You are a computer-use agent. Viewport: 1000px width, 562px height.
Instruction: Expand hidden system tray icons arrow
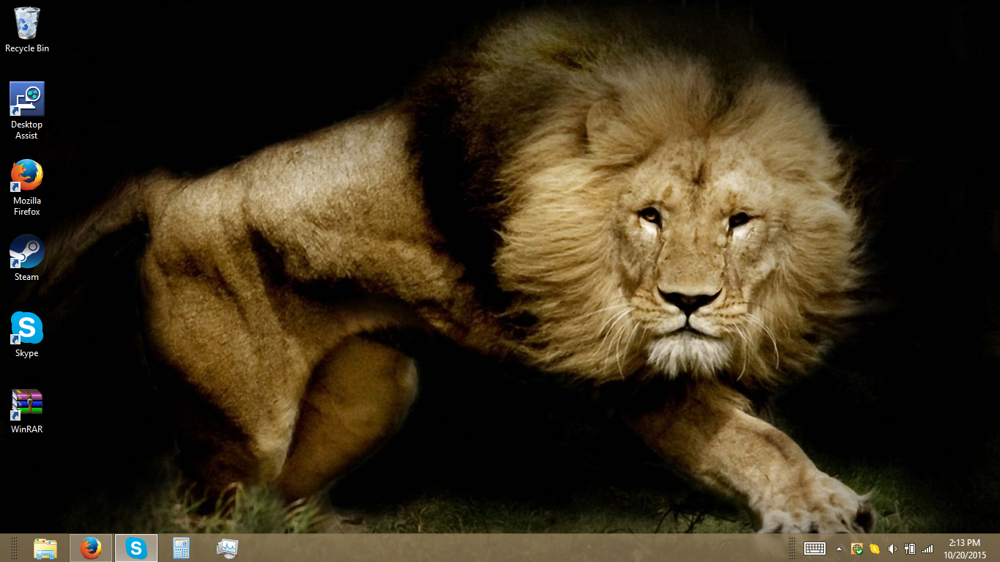[839, 548]
